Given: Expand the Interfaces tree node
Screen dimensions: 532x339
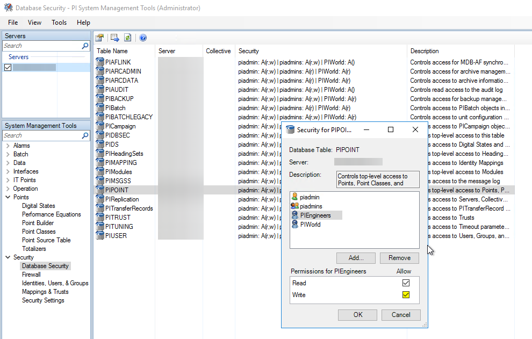Looking at the screenshot, I should click(x=8, y=171).
